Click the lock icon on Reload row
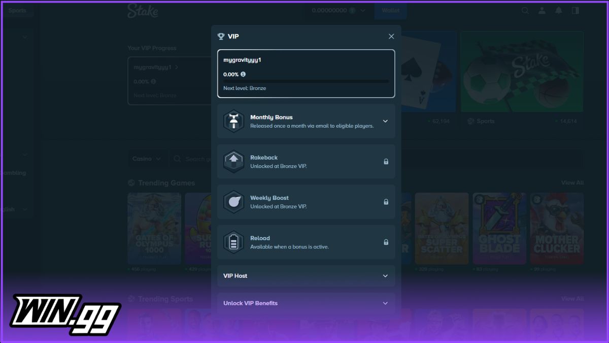This screenshot has height=343, width=609. click(x=386, y=242)
